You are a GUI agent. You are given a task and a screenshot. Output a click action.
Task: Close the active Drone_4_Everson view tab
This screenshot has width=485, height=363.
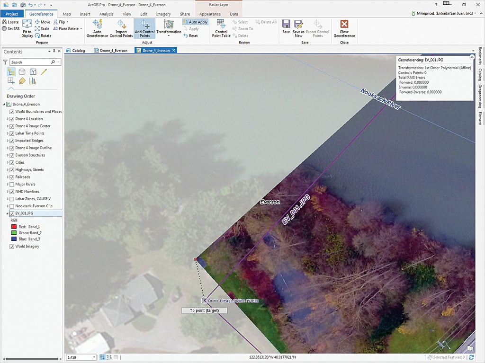[x=174, y=50]
